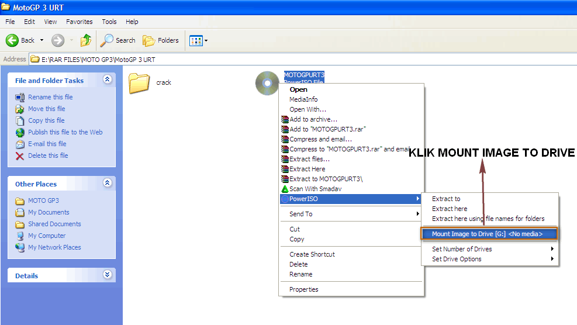Click the green Back arrow button

pos(12,40)
